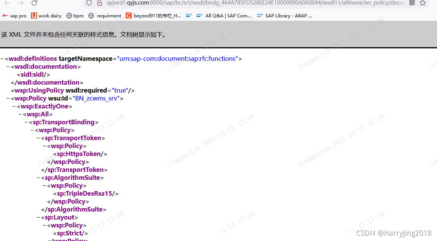Image resolution: width=437 pixels, height=241 pixels.
Task: Click the closing /sp:TransportToken tag
Action: (74, 170)
